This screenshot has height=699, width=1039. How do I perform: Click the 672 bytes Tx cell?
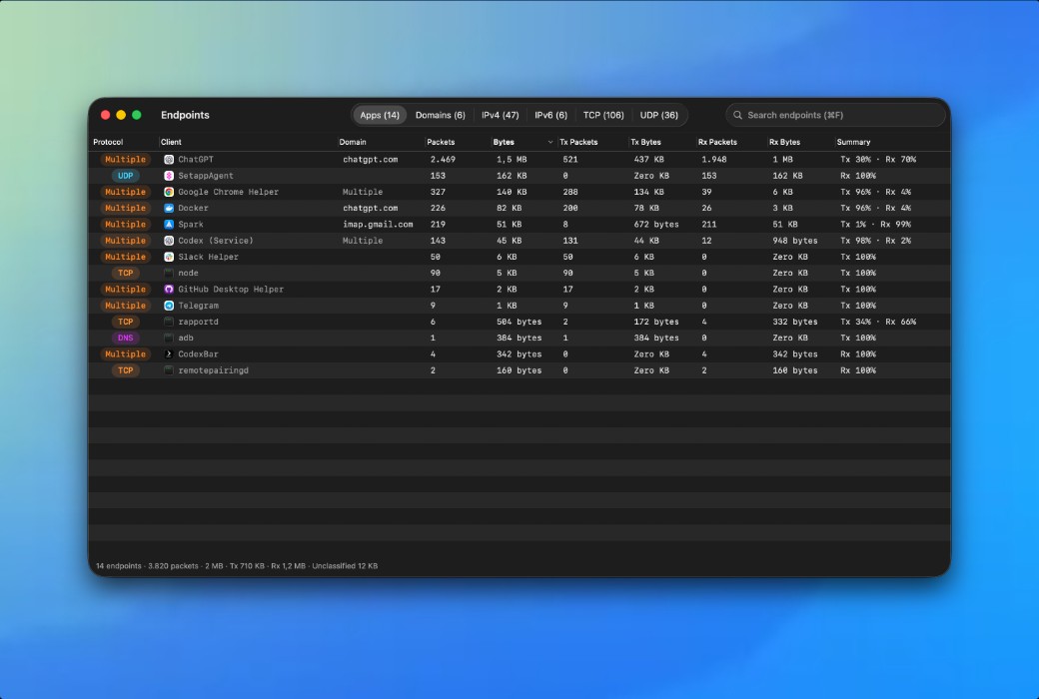click(656, 225)
